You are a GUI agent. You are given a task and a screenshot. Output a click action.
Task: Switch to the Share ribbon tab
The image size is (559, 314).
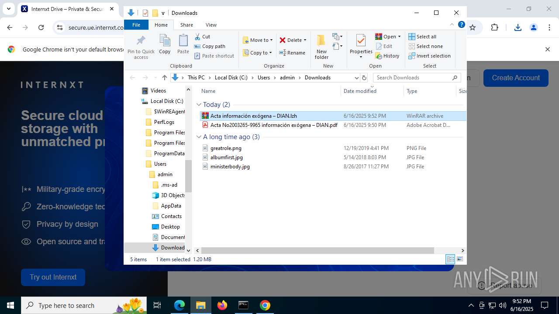186,25
